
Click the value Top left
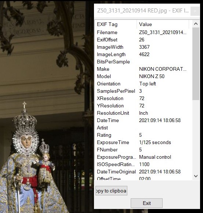click(148, 84)
